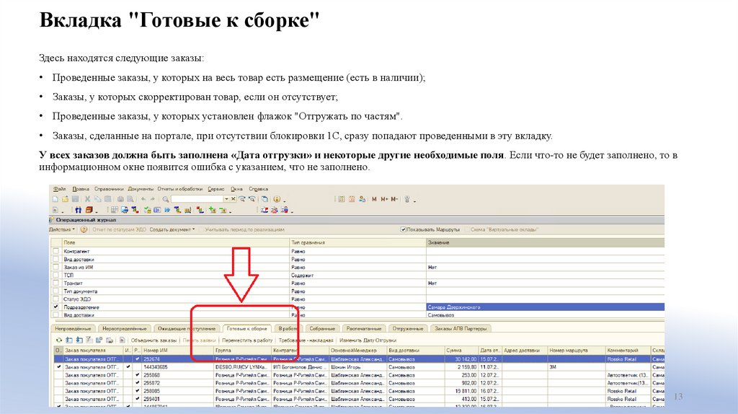738x414 pixels.
Task: Click the Open folder toolbar icon
Action: coord(65,199)
